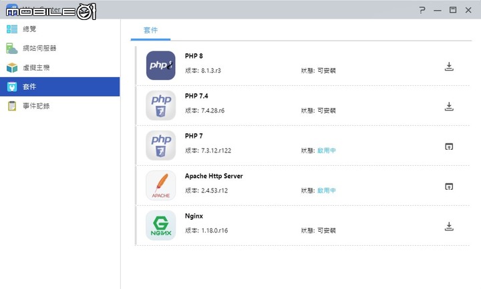Maximize the Web Center window

pyautogui.click(x=453, y=10)
